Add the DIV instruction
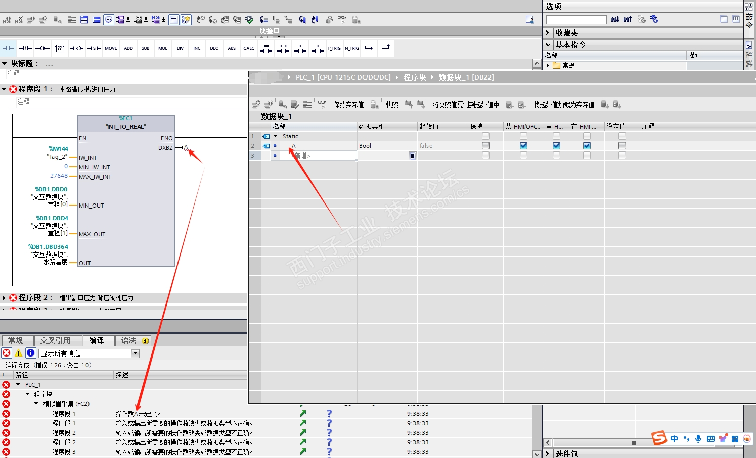The height and width of the screenshot is (458, 756). click(180, 48)
